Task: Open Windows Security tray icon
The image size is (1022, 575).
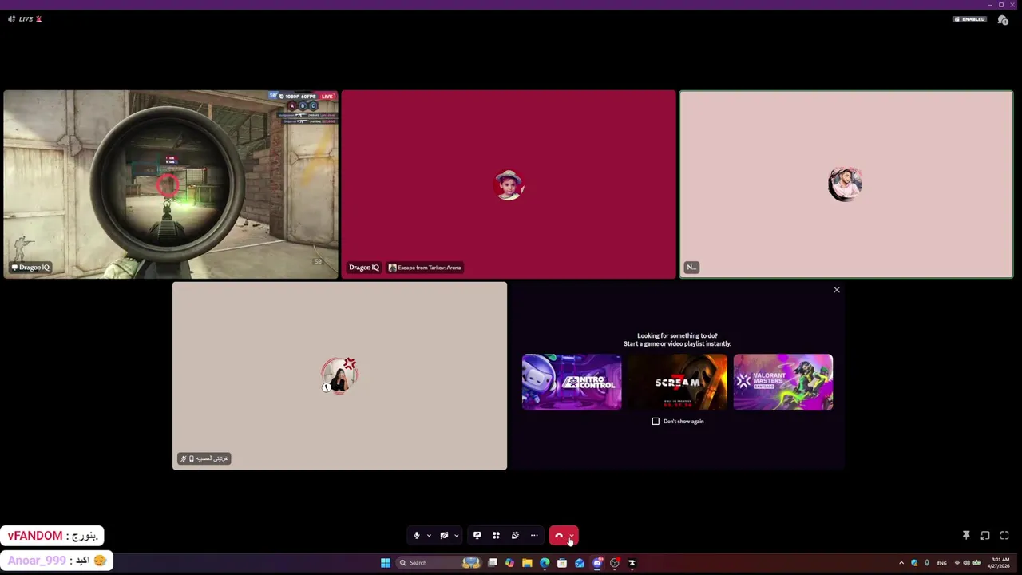Action: 914,563
